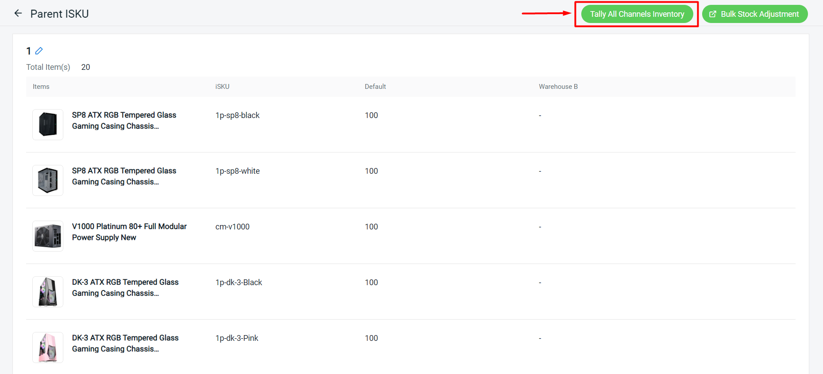Click the V1000 power supply thumbnail
Image resolution: width=823 pixels, height=374 pixels.
click(x=48, y=236)
